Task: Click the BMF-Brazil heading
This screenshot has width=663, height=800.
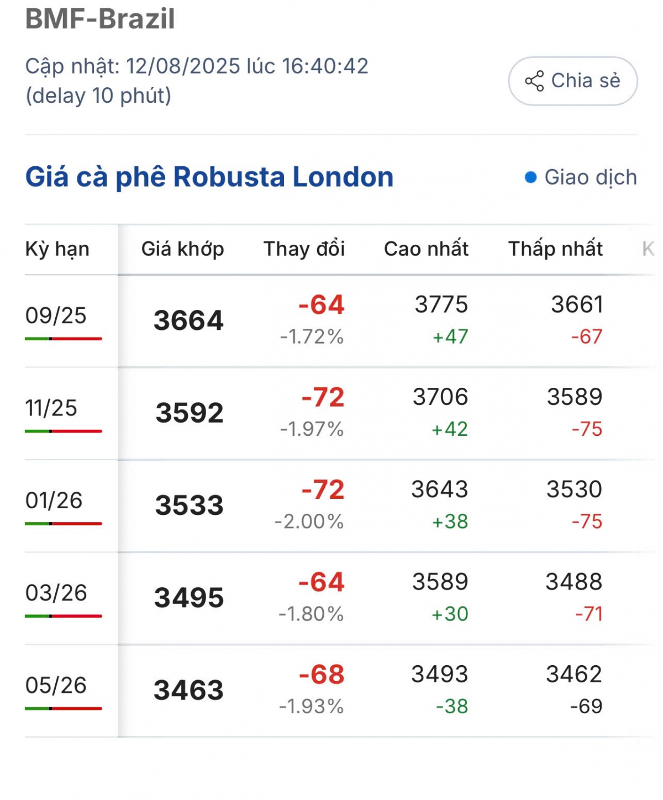Action: click(x=100, y=18)
